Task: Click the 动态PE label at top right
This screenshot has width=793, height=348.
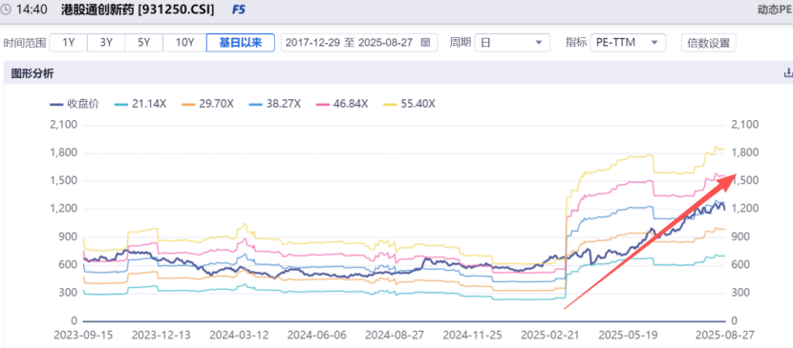Action: pyautogui.click(x=775, y=10)
